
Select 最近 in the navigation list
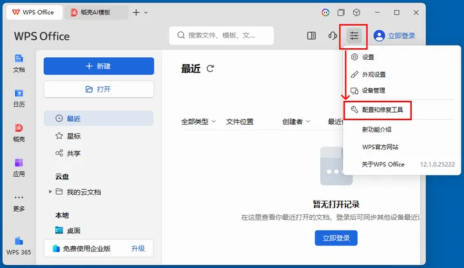click(x=99, y=118)
